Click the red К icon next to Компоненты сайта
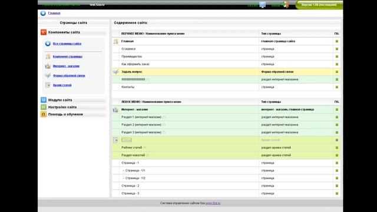This screenshot has height=212, width=377. pyautogui.click(x=44, y=32)
